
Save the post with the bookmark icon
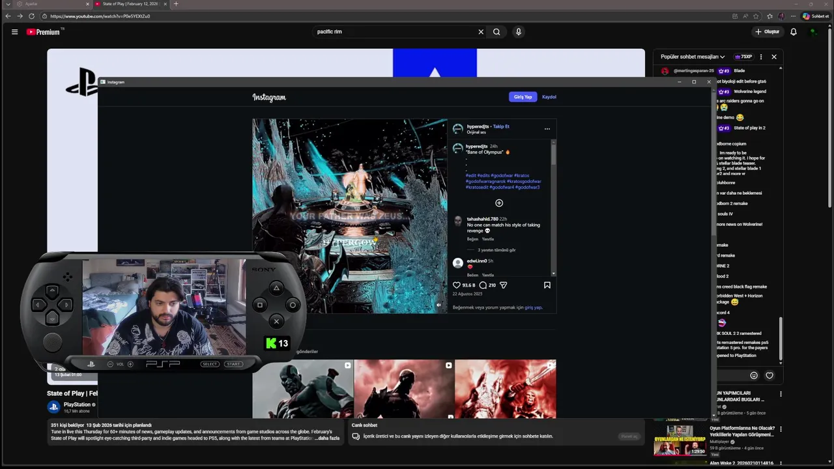(x=547, y=285)
